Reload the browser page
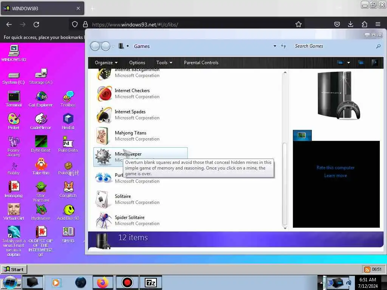Viewport: 387px width, 290px height. [x=36, y=25]
